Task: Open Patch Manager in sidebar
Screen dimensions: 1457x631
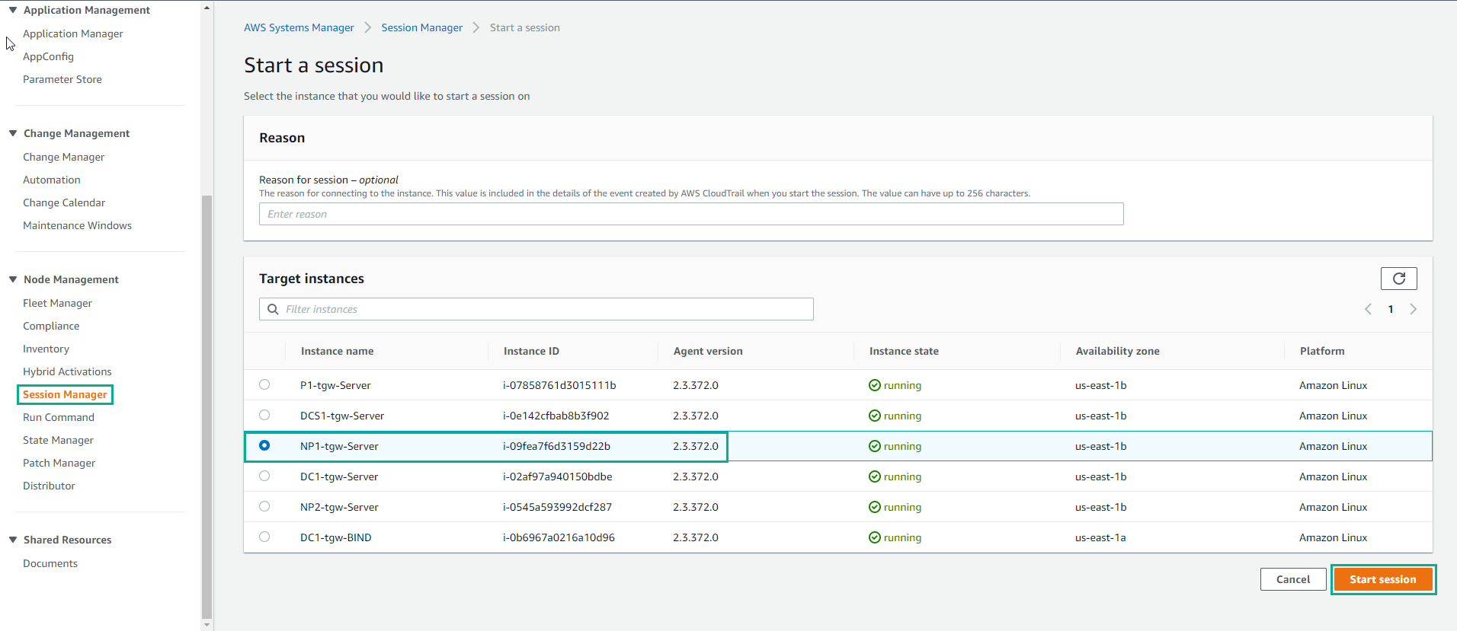Action: coord(59,463)
